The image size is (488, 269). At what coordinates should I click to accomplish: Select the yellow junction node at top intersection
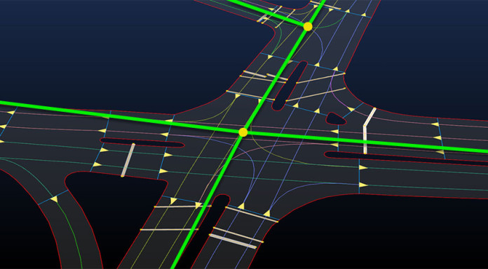[x=308, y=27]
